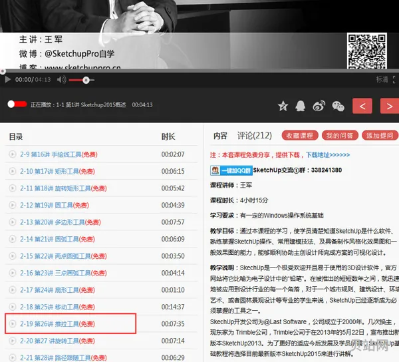Click play icon beside lesson 2-18
Image resolution: width=399 pixels, height=362 pixels.
[x=12, y=307]
